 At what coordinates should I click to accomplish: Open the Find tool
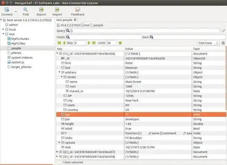pyautogui.click(x=26, y=11)
